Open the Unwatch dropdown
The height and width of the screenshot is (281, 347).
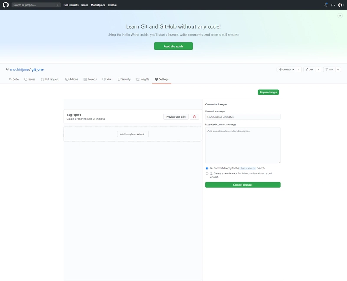point(286,69)
